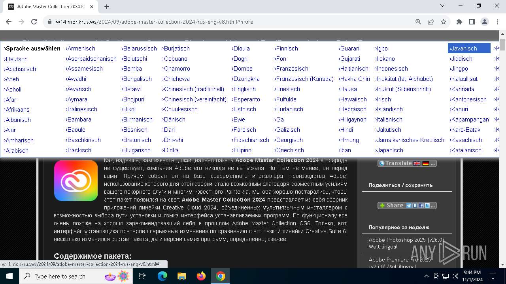Image resolution: width=506 pixels, height=284 pixels.
Task: Open Chrome profile avatar
Action: click(x=485, y=22)
